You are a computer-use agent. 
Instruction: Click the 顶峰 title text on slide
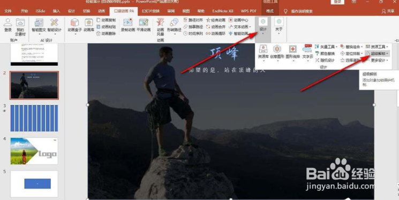pyautogui.click(x=224, y=53)
